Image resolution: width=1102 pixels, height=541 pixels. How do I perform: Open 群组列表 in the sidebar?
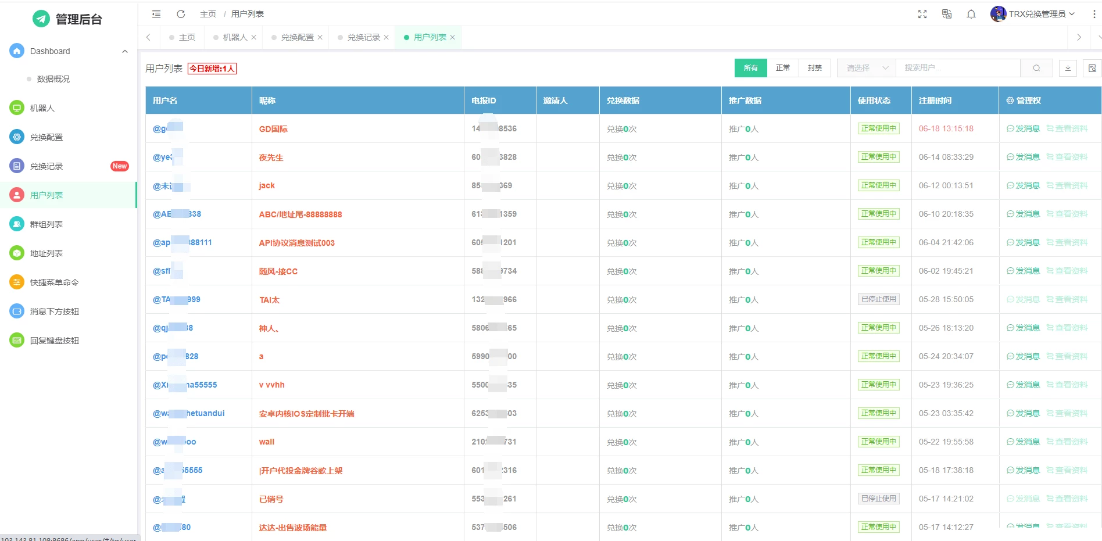[46, 224]
